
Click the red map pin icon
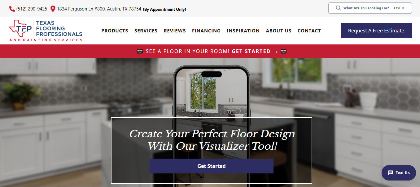[x=53, y=9]
